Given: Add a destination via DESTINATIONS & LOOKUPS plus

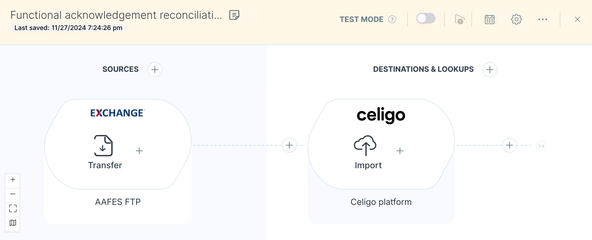Looking at the screenshot, I should (x=490, y=69).
